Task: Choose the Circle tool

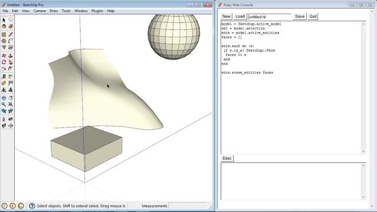Action: (4, 41)
